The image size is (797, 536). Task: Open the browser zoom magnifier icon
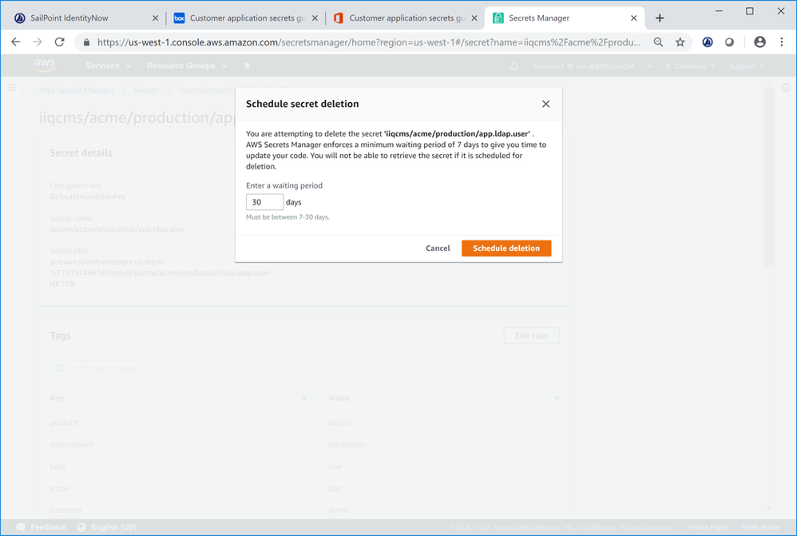(x=658, y=42)
